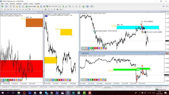The image size is (169, 95).
Task: Switch chart to candlesticks type
Action: (63, 6)
